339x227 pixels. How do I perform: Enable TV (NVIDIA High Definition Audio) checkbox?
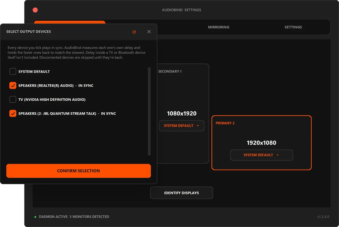tap(13, 100)
